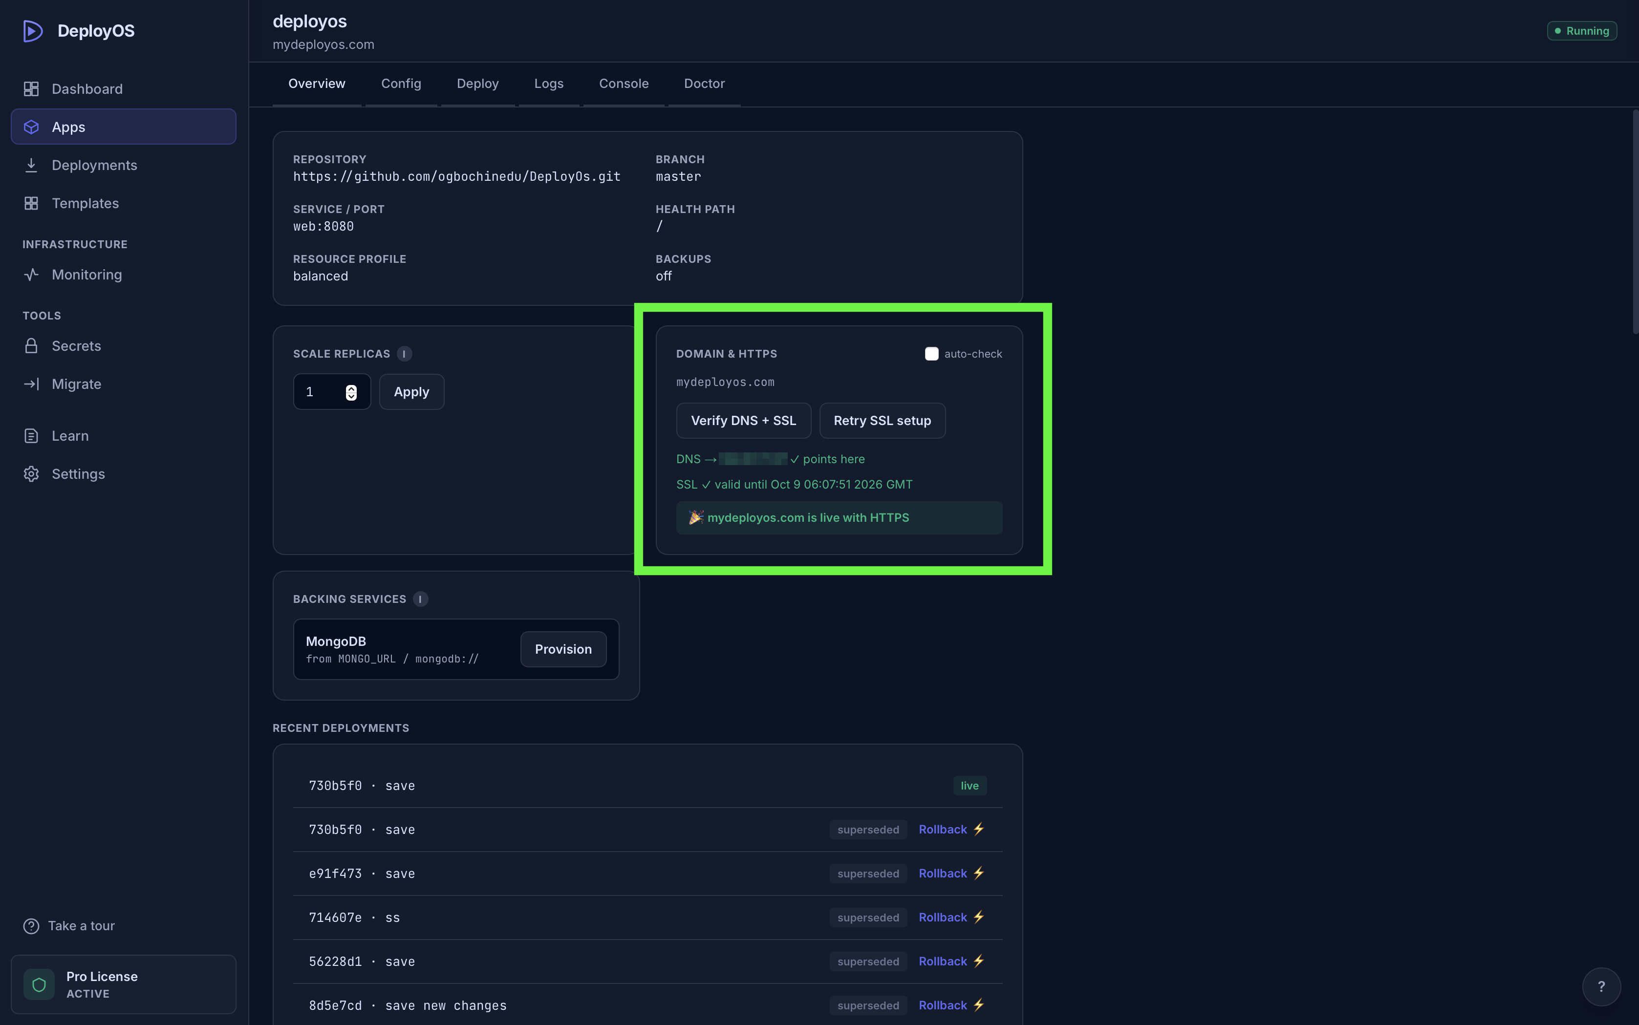Click the Templates grid icon
This screenshot has height=1025, width=1639.
point(31,203)
